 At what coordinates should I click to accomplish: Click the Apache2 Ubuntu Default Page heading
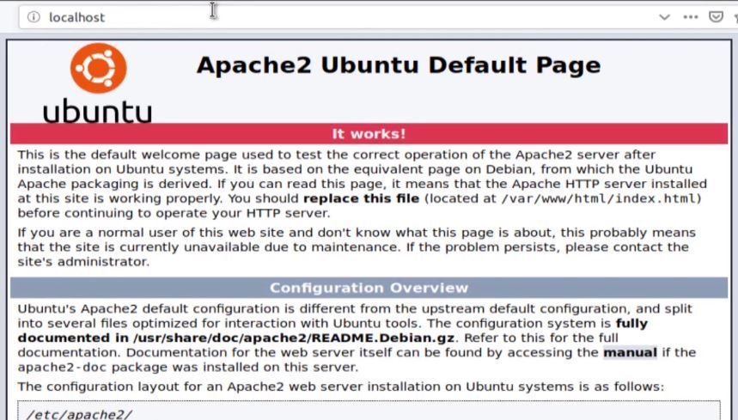(399, 65)
